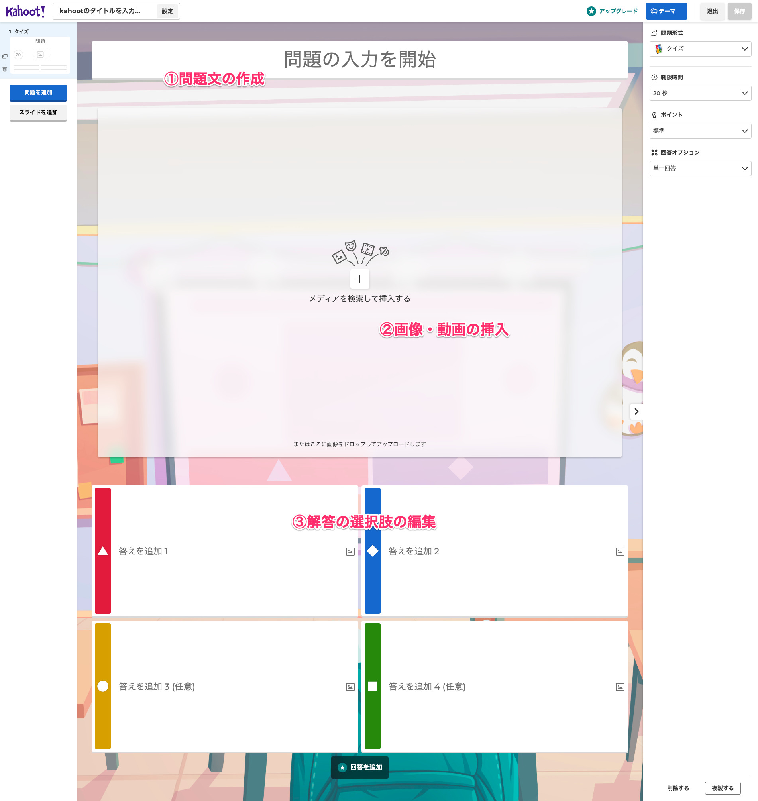
Task: Open the 回答オプション dropdown showing 単一回答
Action: [x=700, y=169]
